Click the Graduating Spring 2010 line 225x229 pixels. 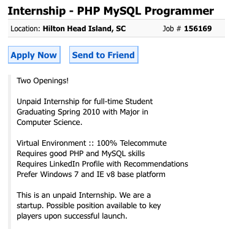point(82,112)
